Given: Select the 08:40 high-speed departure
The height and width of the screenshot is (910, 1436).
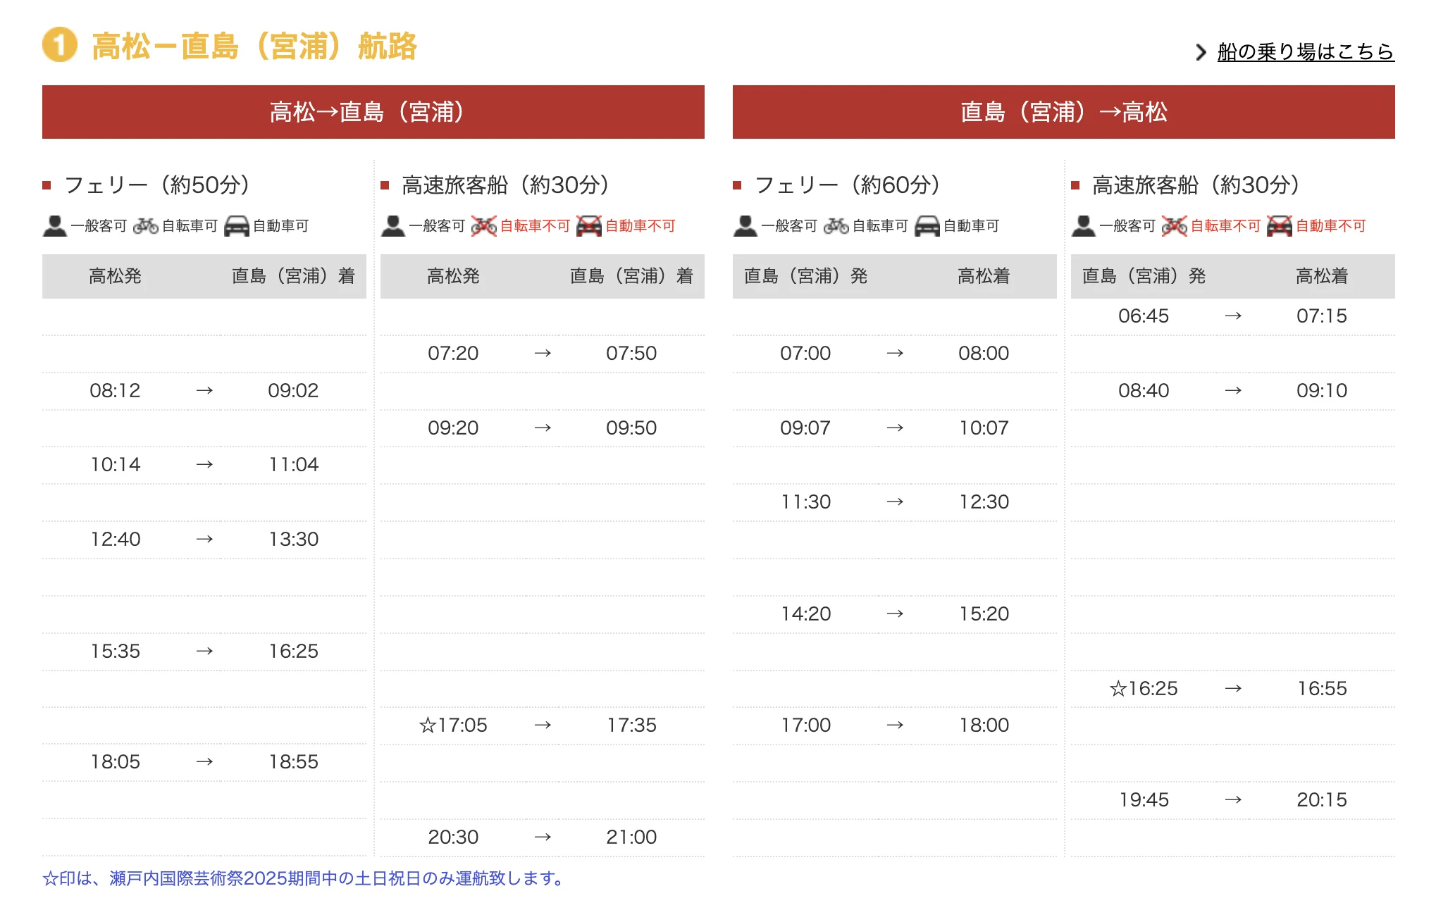Looking at the screenshot, I should click(1144, 390).
